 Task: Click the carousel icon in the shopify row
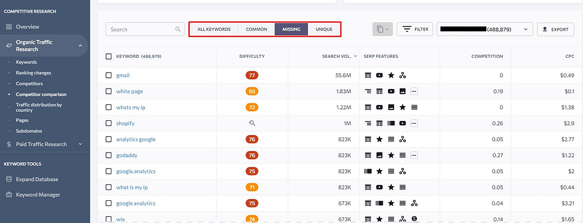[x=391, y=123]
